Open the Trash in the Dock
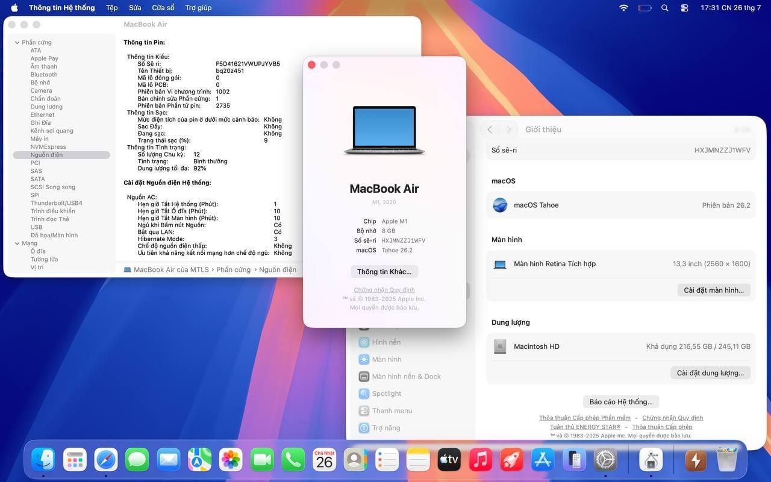The image size is (771, 482). point(727,460)
